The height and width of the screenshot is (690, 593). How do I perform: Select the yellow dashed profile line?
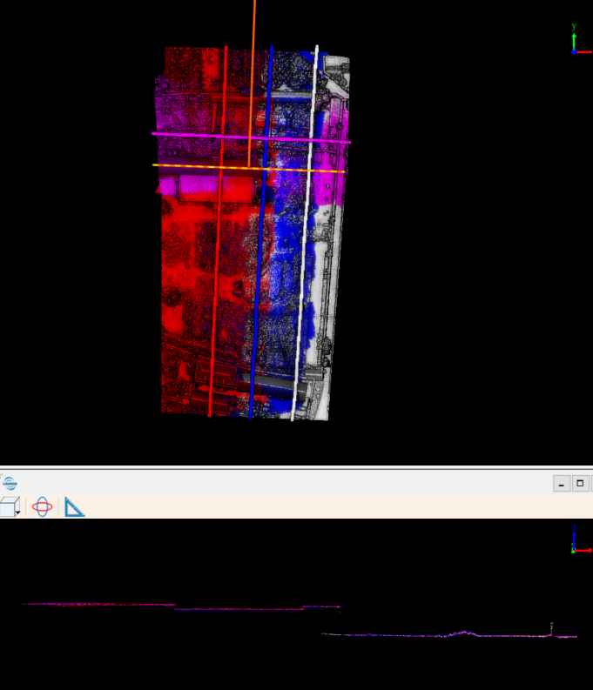coord(249,169)
